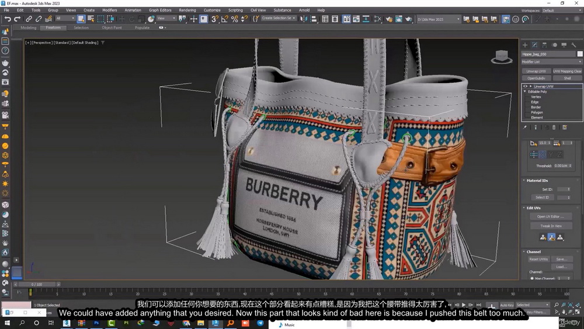The image size is (584, 329).
Task: Click the time slider 0 / 100 handle
Action: tap(36, 284)
